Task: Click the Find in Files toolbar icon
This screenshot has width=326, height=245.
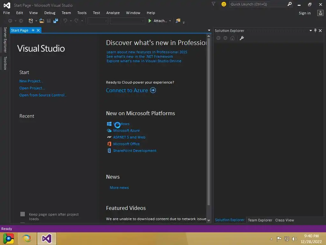Action: [x=178, y=21]
